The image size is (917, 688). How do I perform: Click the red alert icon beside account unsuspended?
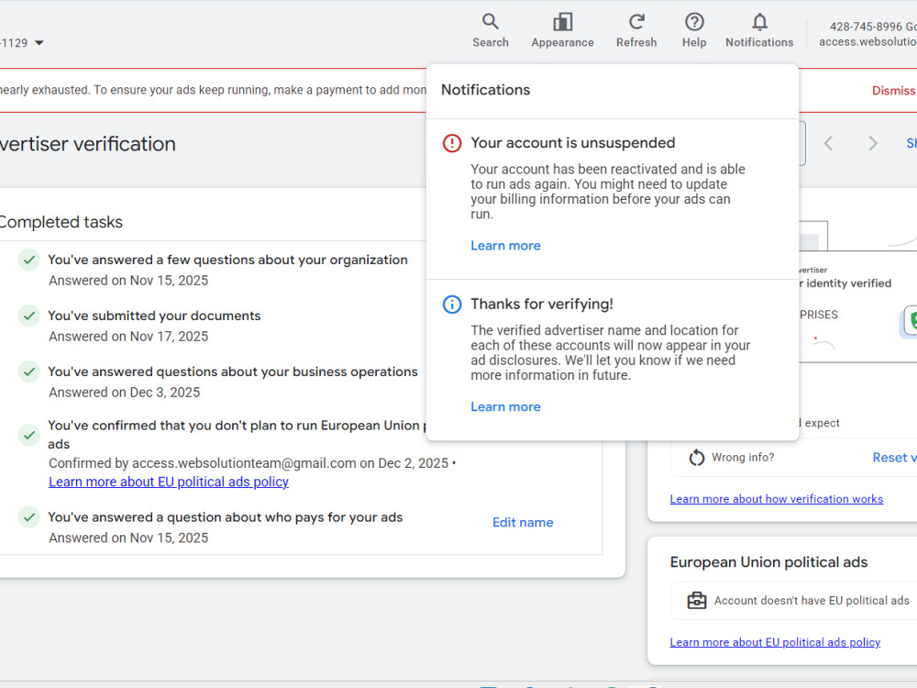click(452, 143)
